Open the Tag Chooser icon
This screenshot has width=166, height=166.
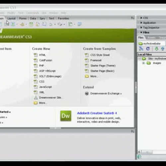point(80,24)
